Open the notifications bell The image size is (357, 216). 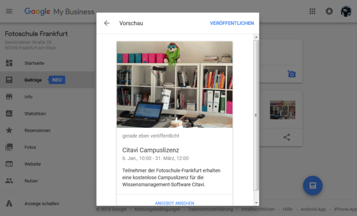click(x=329, y=11)
